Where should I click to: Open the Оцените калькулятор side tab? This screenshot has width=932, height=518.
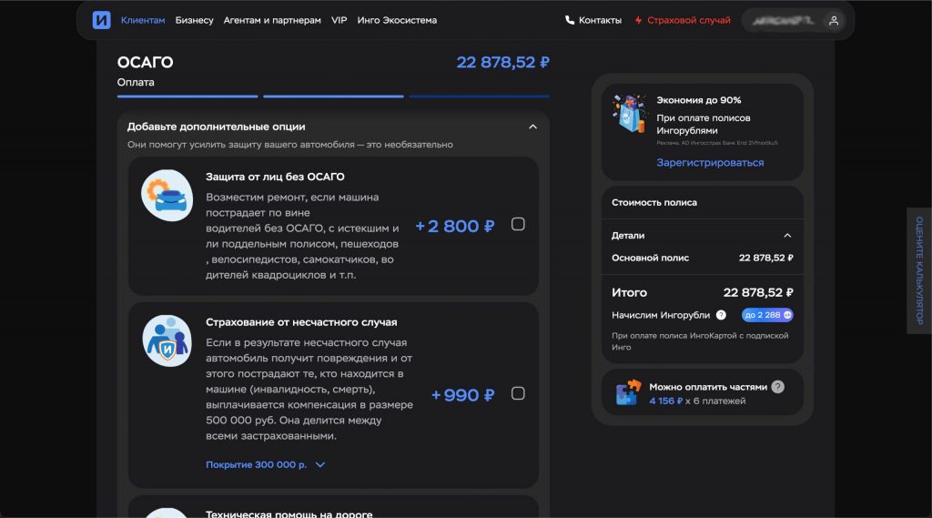[919, 270]
